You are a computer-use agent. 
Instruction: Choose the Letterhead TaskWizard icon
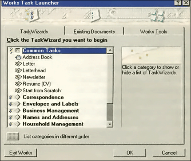click(x=18, y=71)
